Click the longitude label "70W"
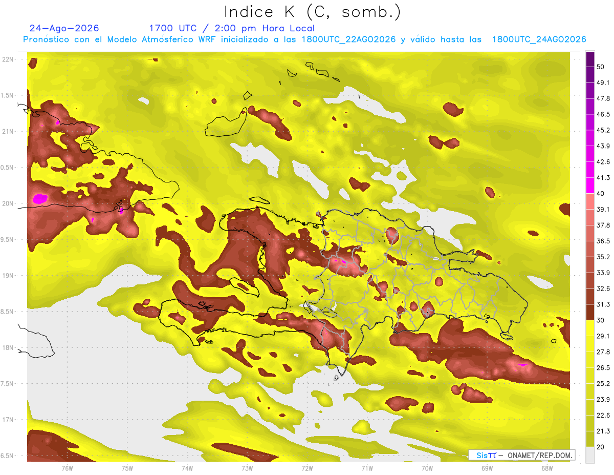The width and height of the screenshot is (614, 475). point(427,468)
